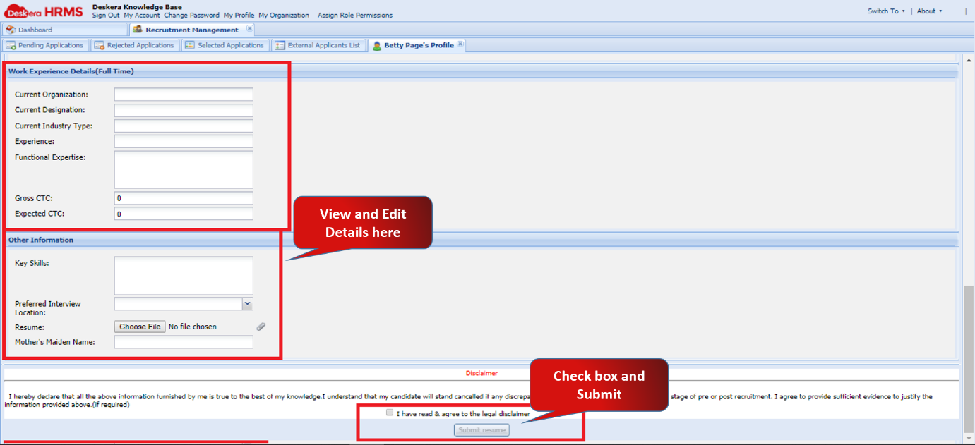This screenshot has height=445, width=975.
Task: Click the Submit resume button
Action: click(481, 429)
